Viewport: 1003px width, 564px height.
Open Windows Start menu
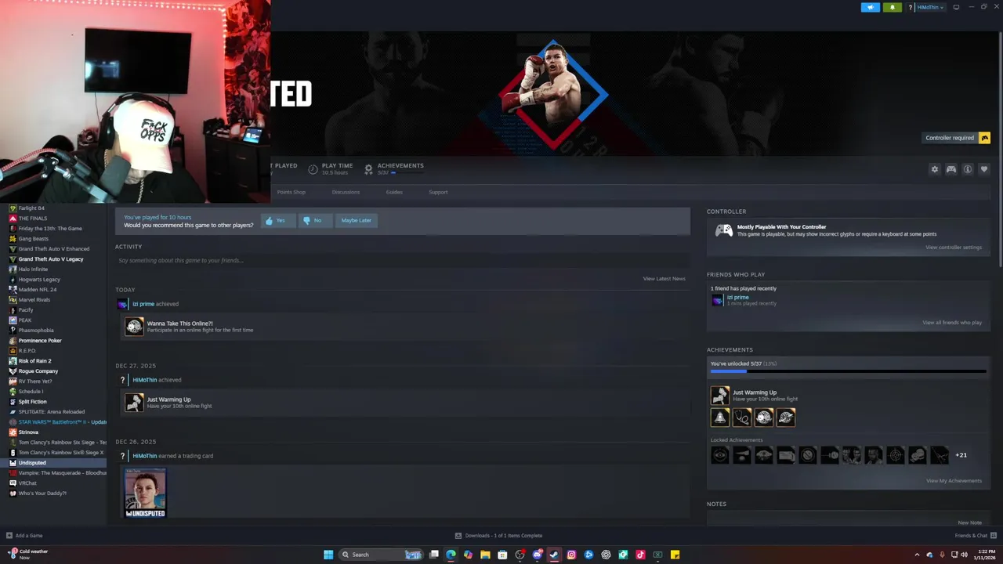click(328, 555)
